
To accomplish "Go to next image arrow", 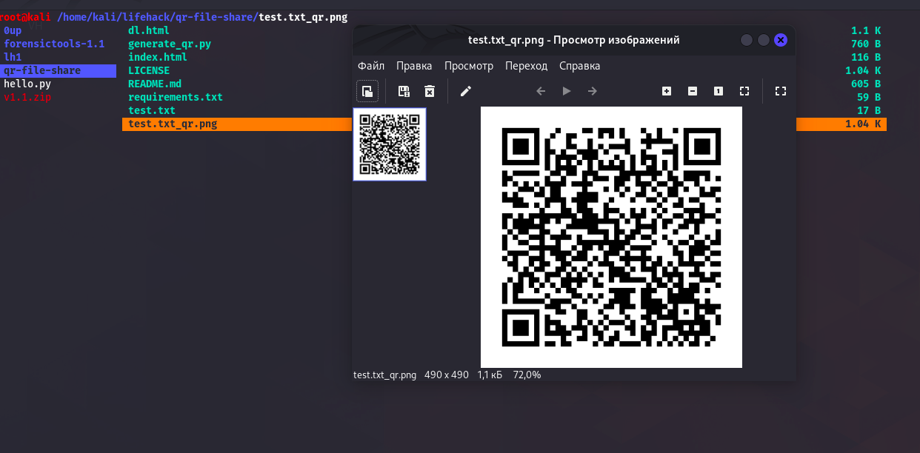I will tap(593, 91).
